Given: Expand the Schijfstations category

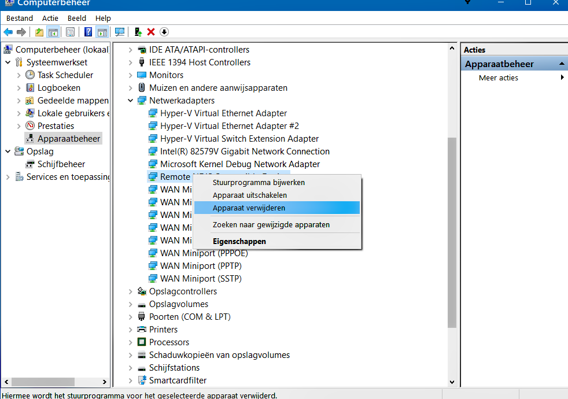Looking at the screenshot, I should (130, 368).
